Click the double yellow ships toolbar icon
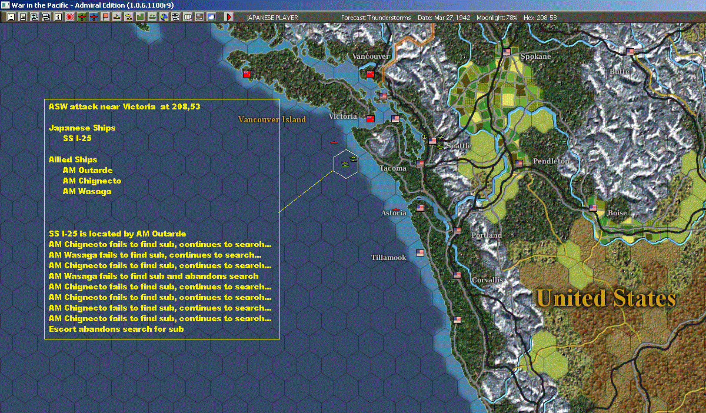The height and width of the screenshot is (413, 706). point(129,17)
